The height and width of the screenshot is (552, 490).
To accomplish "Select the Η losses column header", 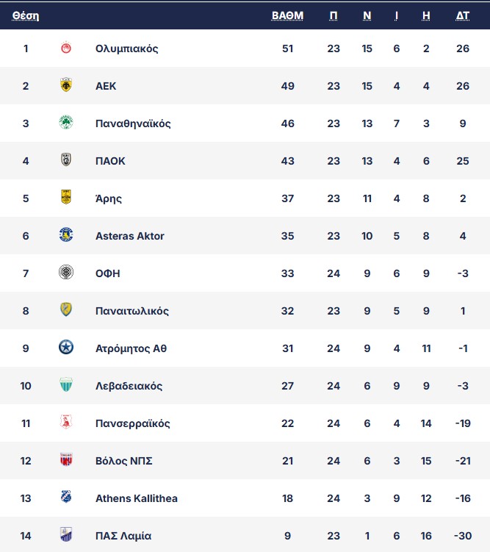I will tap(426, 15).
